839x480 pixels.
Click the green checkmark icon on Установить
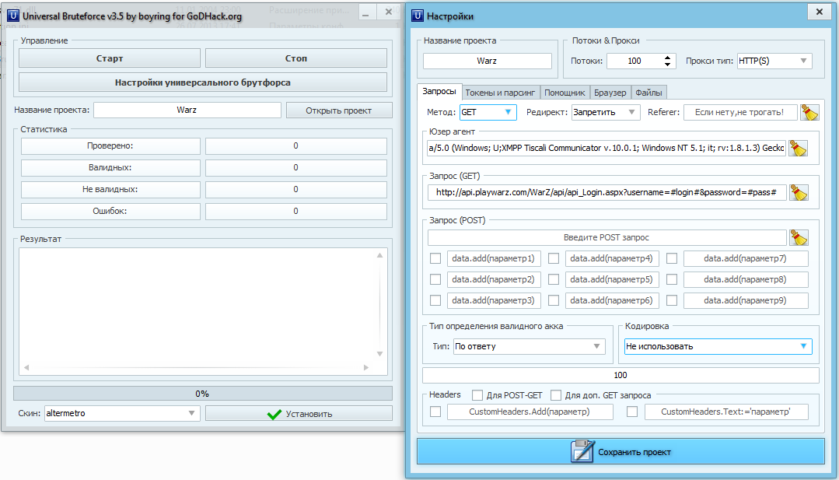click(274, 414)
